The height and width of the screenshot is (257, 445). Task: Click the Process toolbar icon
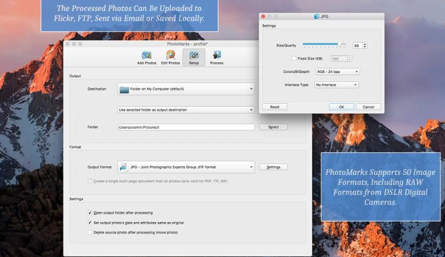[217, 57]
